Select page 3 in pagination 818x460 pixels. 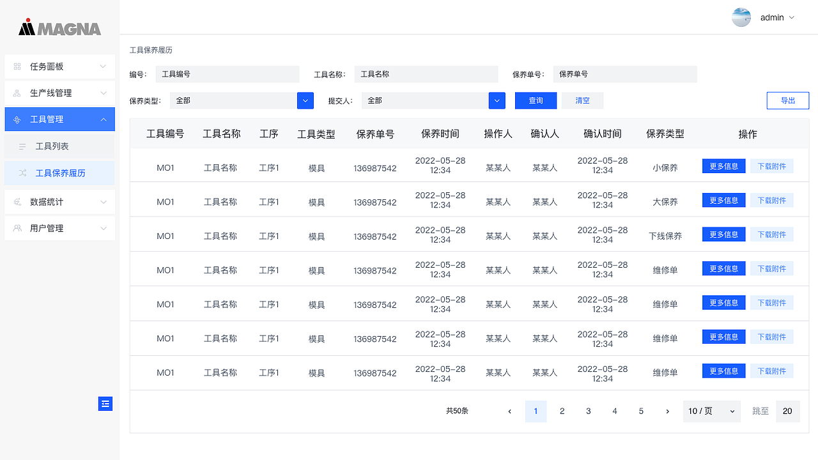(588, 411)
